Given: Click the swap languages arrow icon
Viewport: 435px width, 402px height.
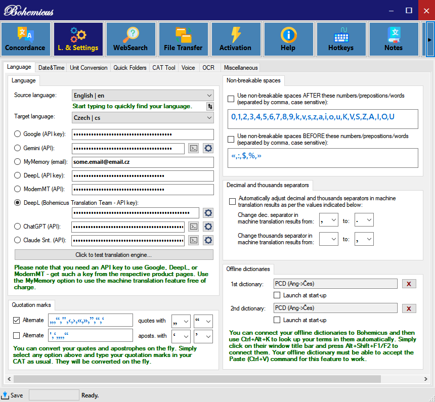Looking at the screenshot, I should pyautogui.click(x=209, y=106).
